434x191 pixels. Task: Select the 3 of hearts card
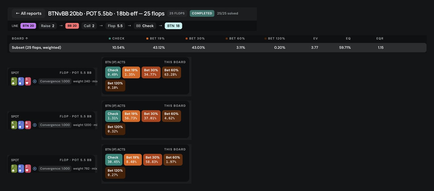28,81
